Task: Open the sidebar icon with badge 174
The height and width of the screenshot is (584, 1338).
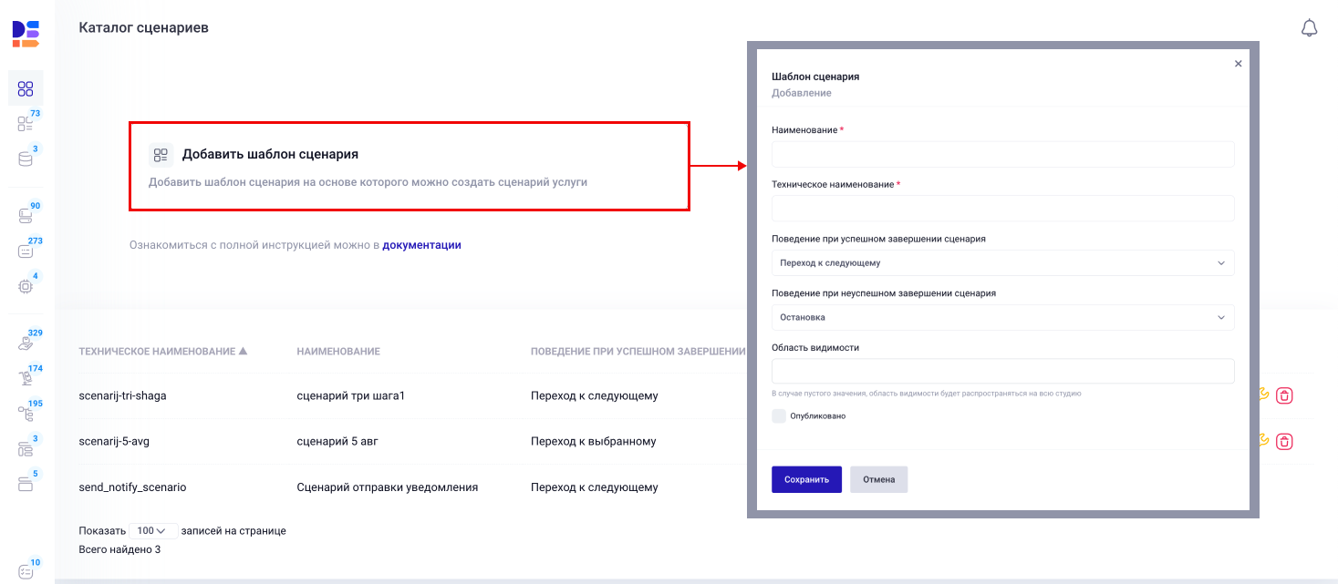Action: point(26,376)
